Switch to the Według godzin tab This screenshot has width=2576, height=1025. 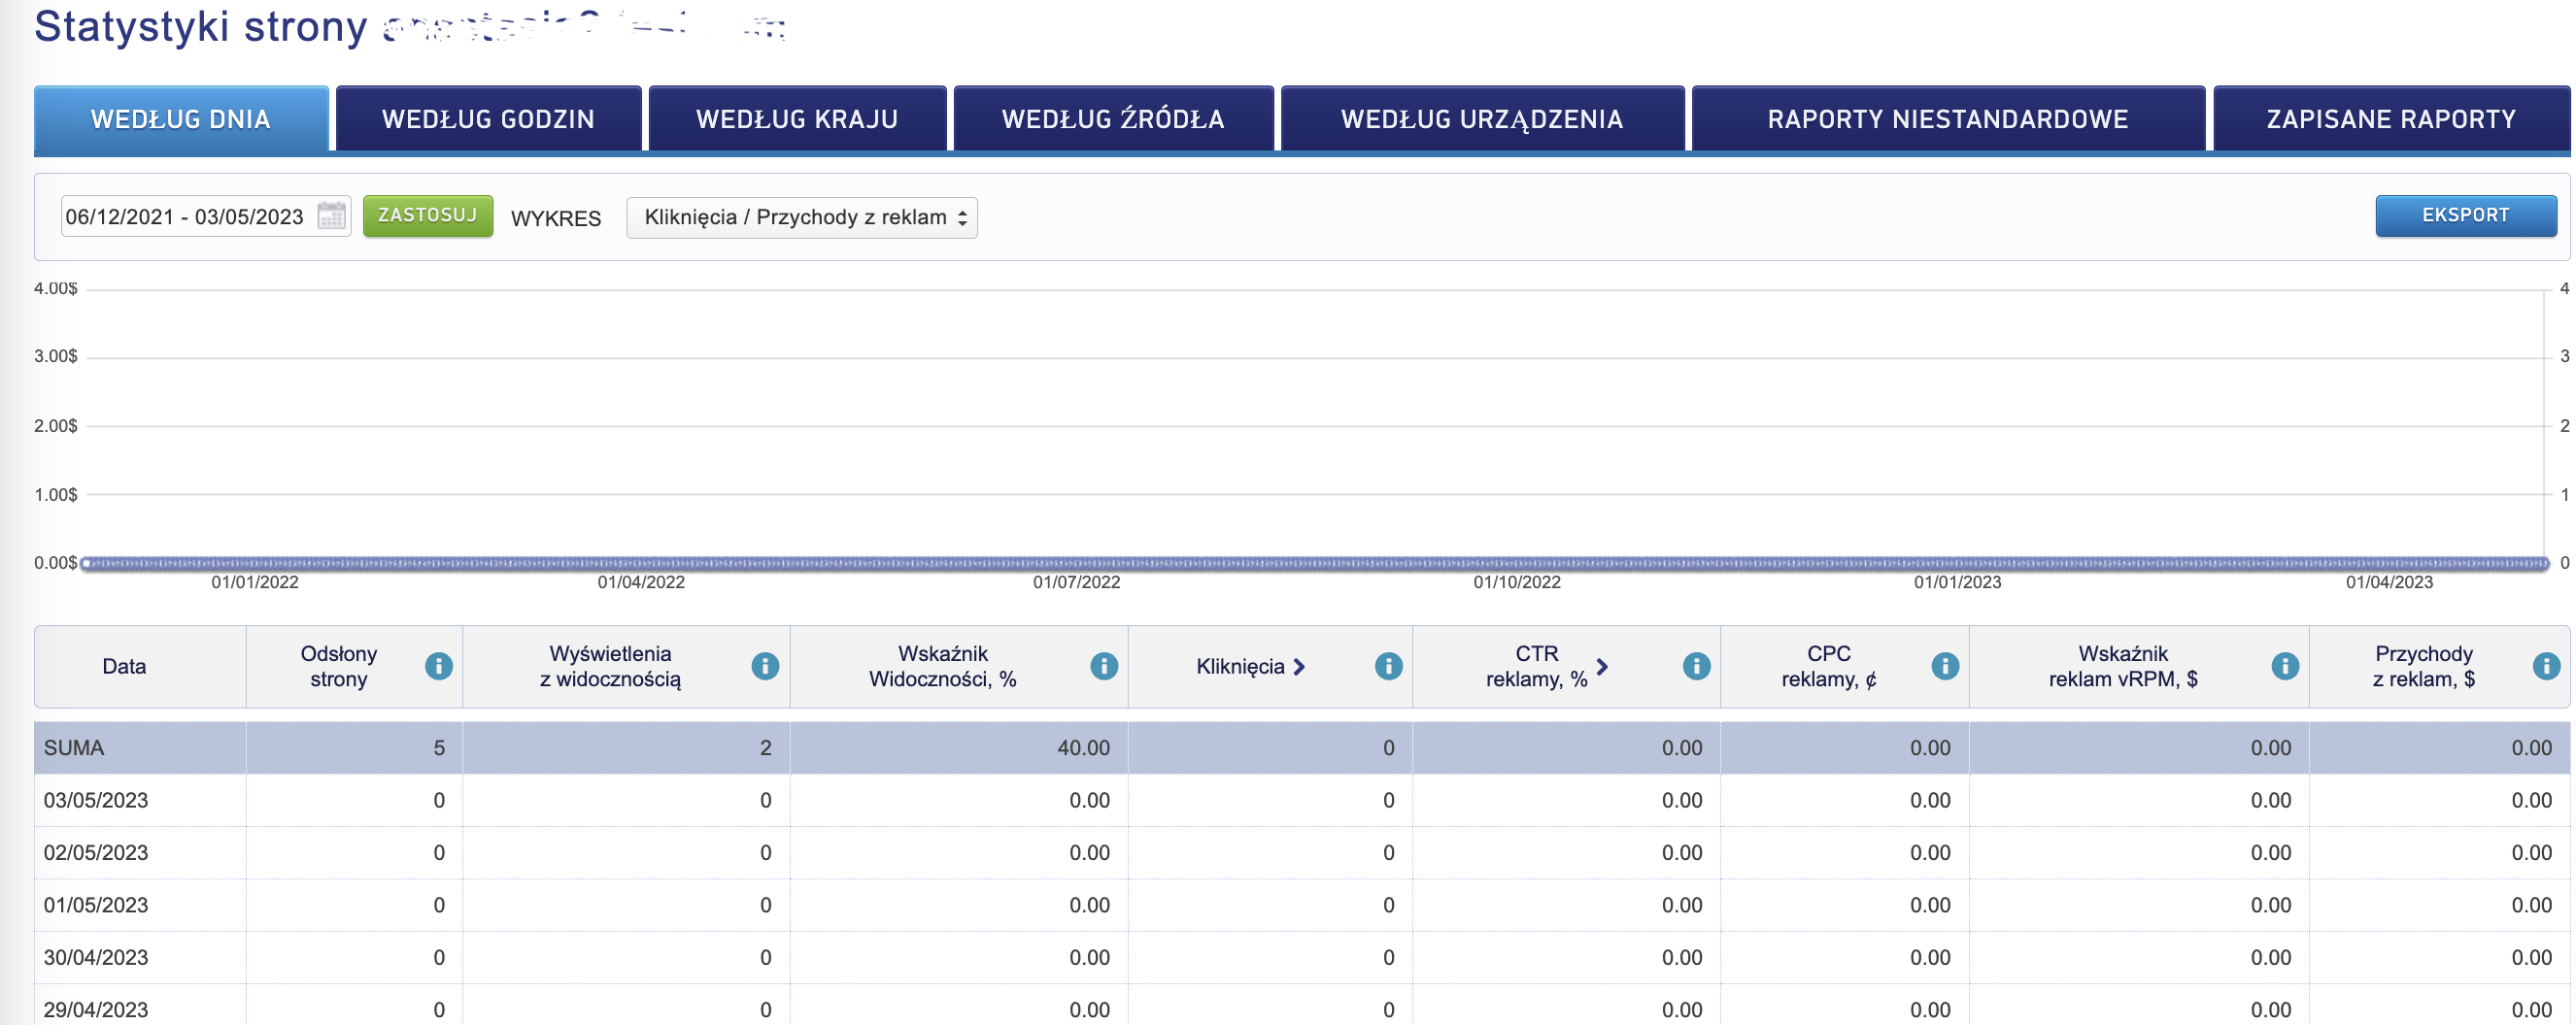tap(488, 120)
